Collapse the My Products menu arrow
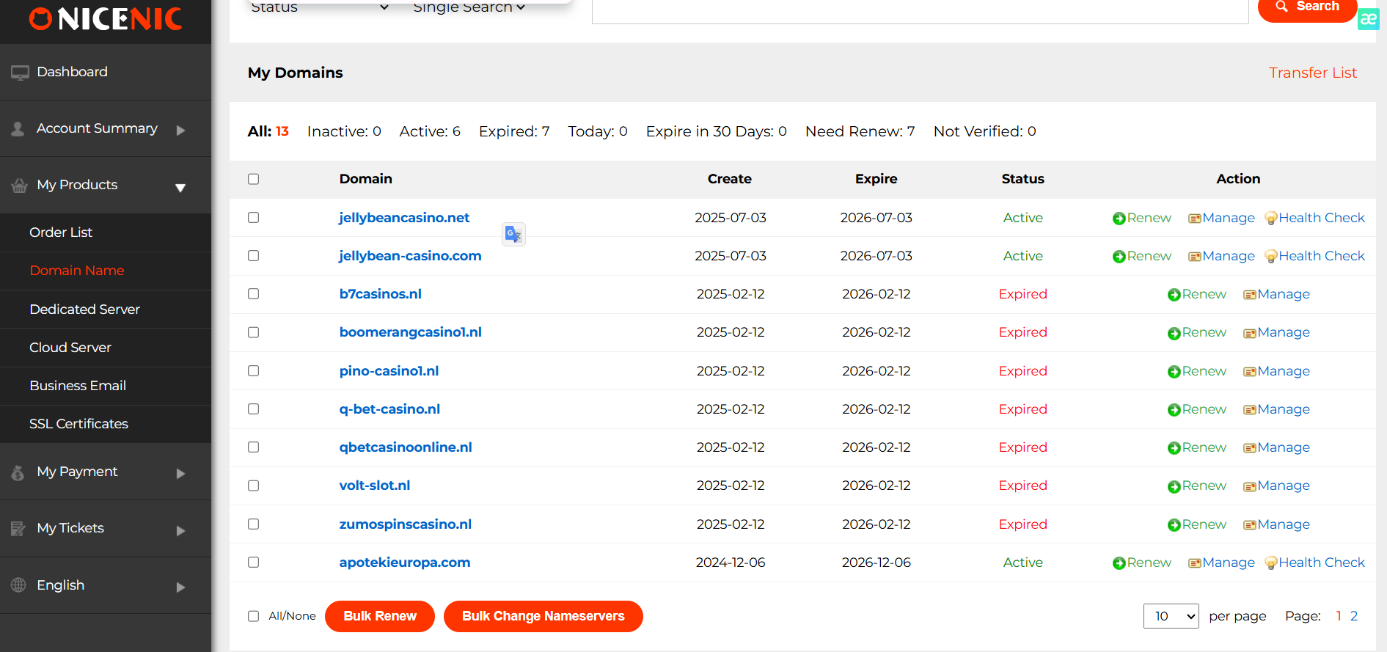The height and width of the screenshot is (652, 1387). (180, 188)
